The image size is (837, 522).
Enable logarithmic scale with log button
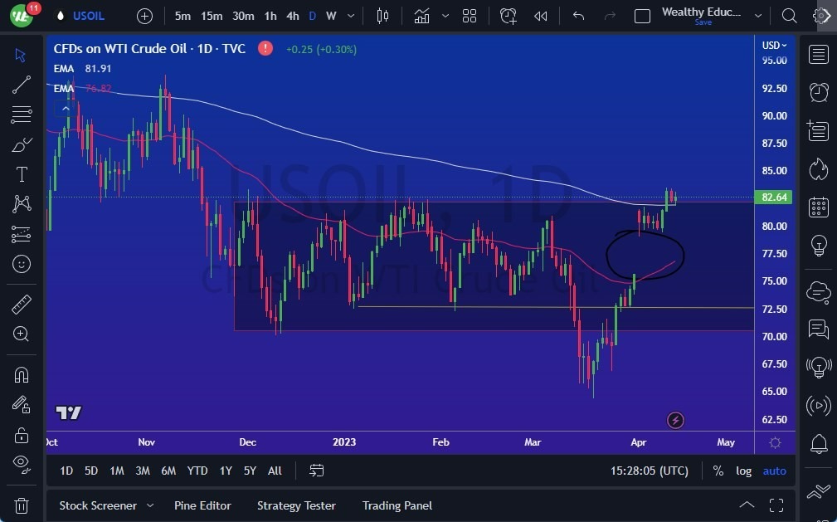742,471
